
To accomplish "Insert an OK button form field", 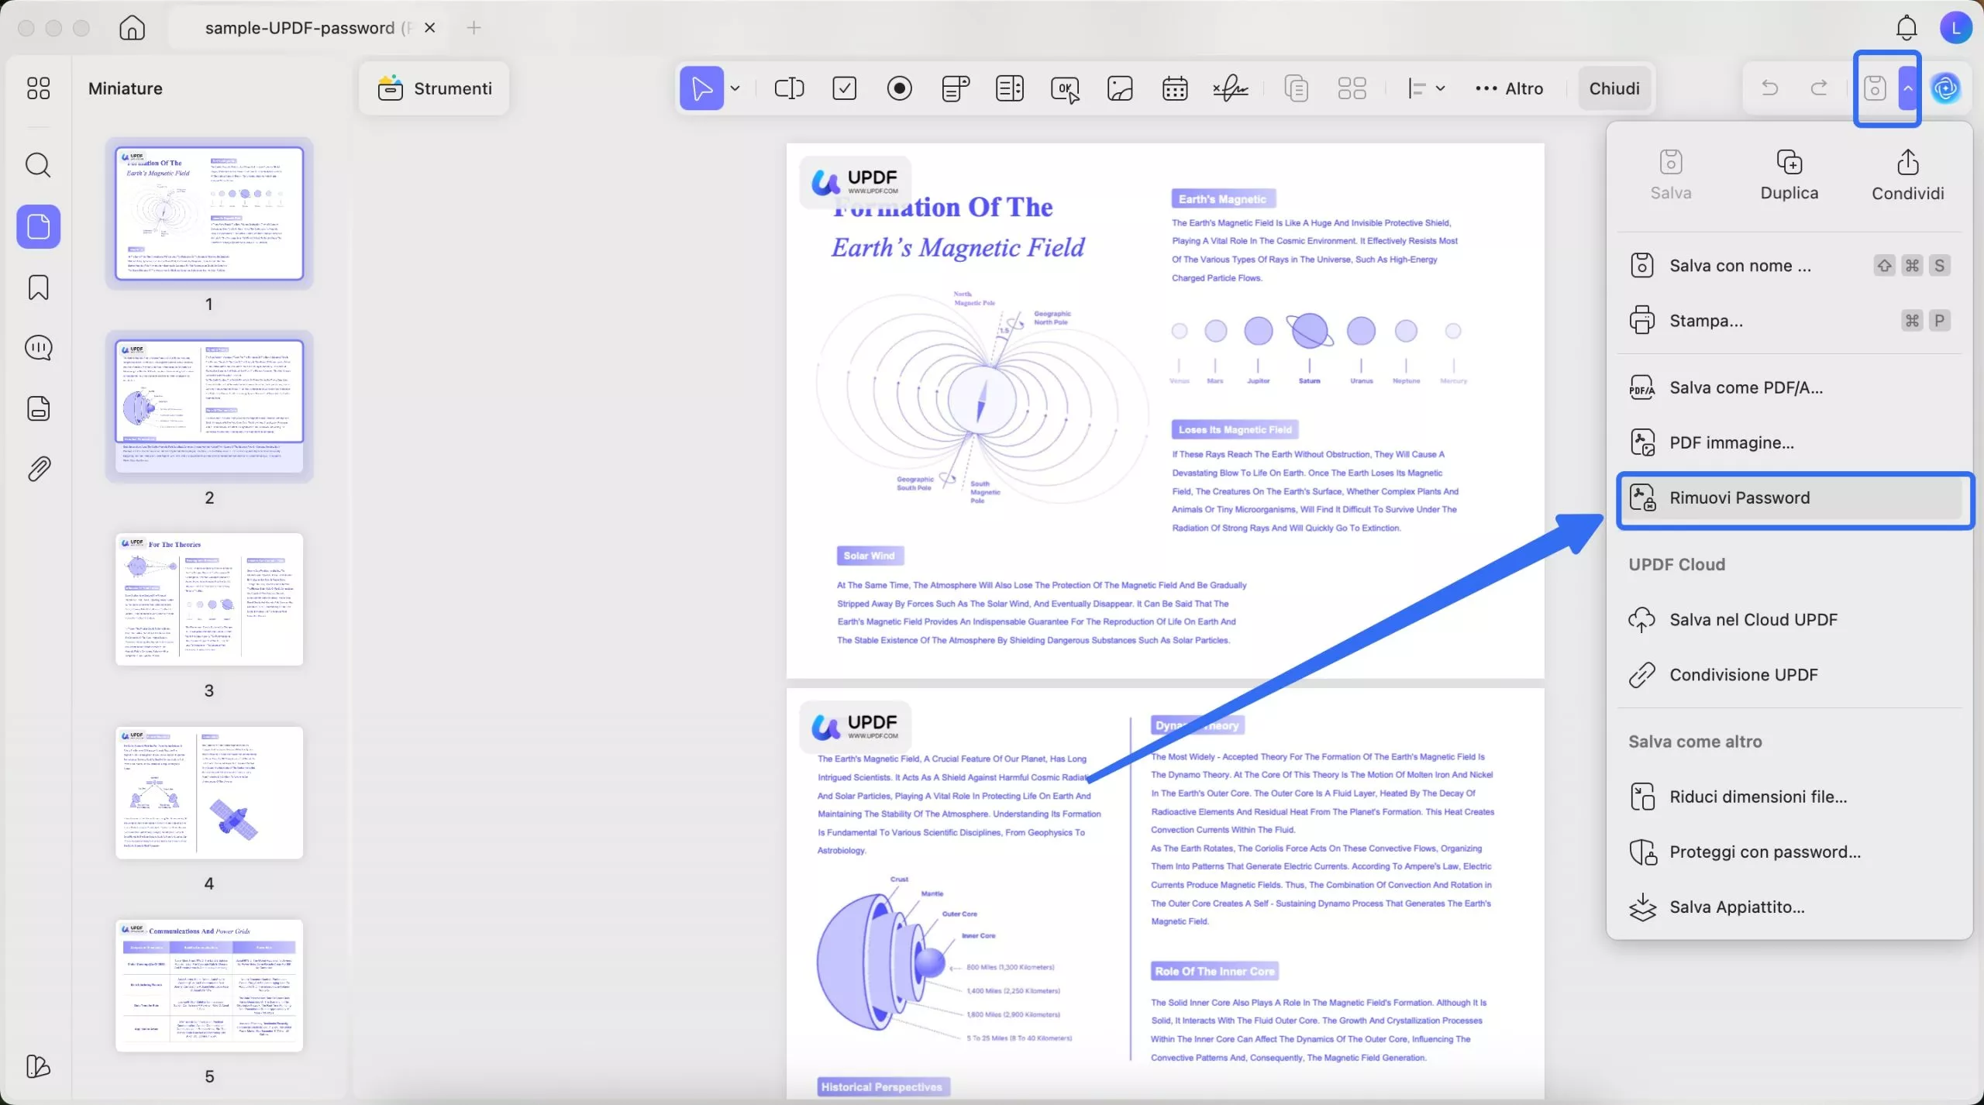I will [x=1065, y=88].
